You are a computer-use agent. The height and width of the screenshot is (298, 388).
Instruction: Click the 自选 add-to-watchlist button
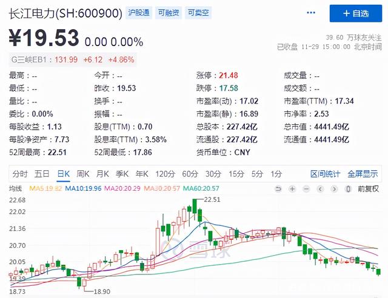[356, 13]
